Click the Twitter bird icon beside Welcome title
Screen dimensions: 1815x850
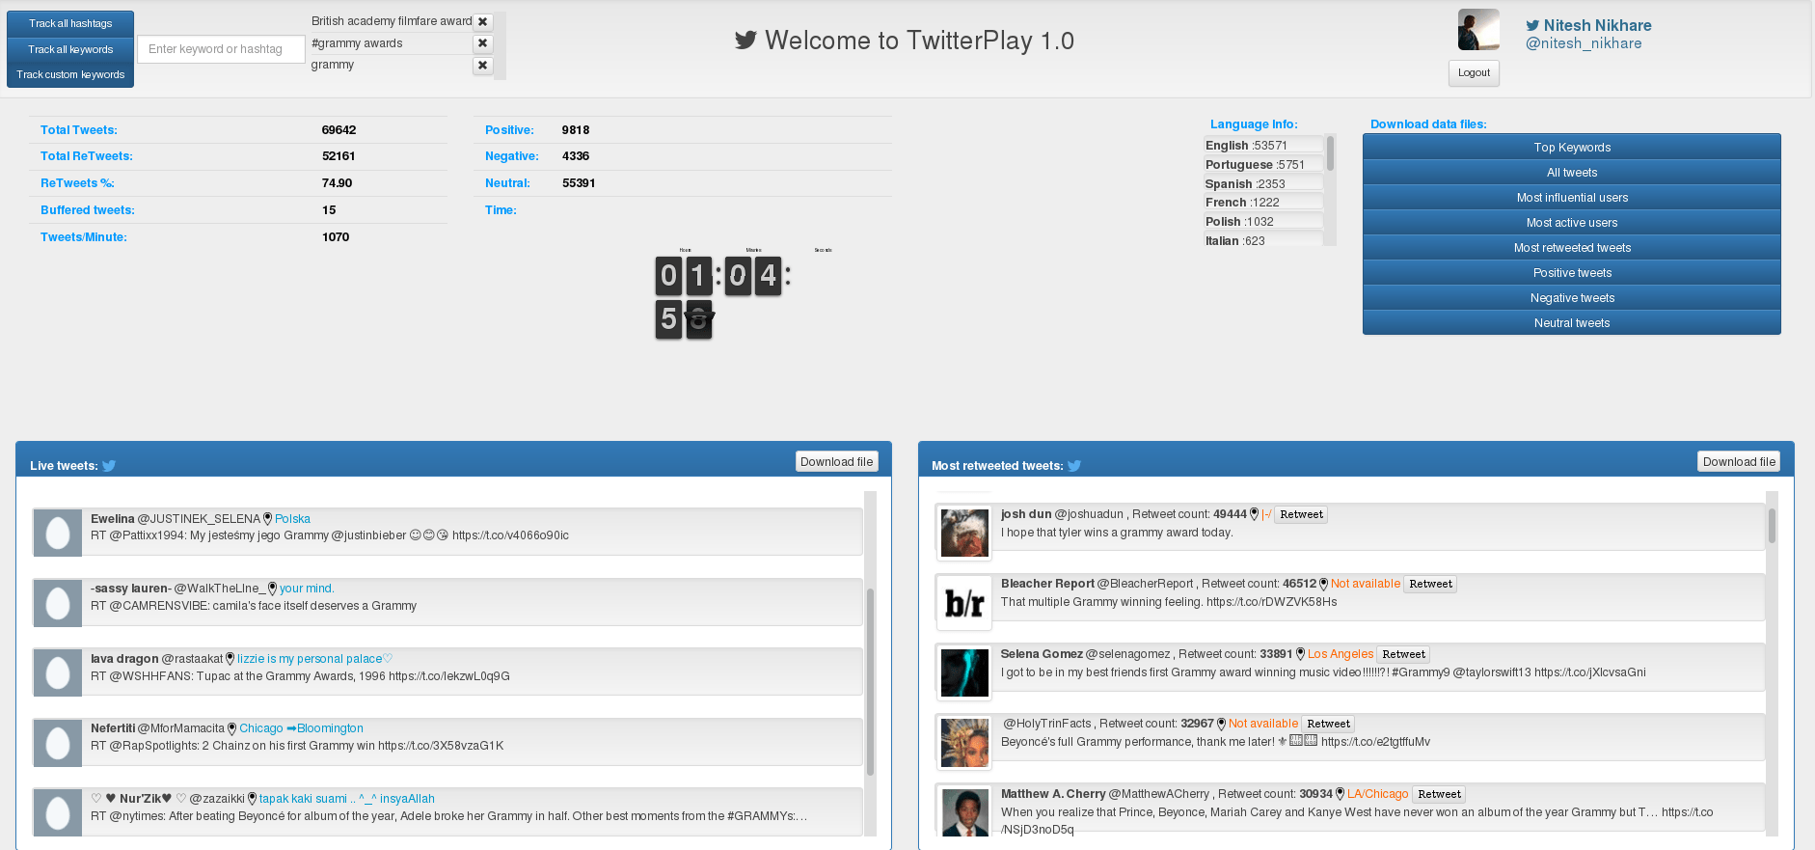click(x=745, y=41)
